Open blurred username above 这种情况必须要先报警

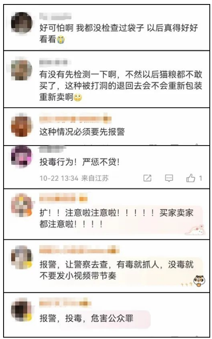(75, 119)
